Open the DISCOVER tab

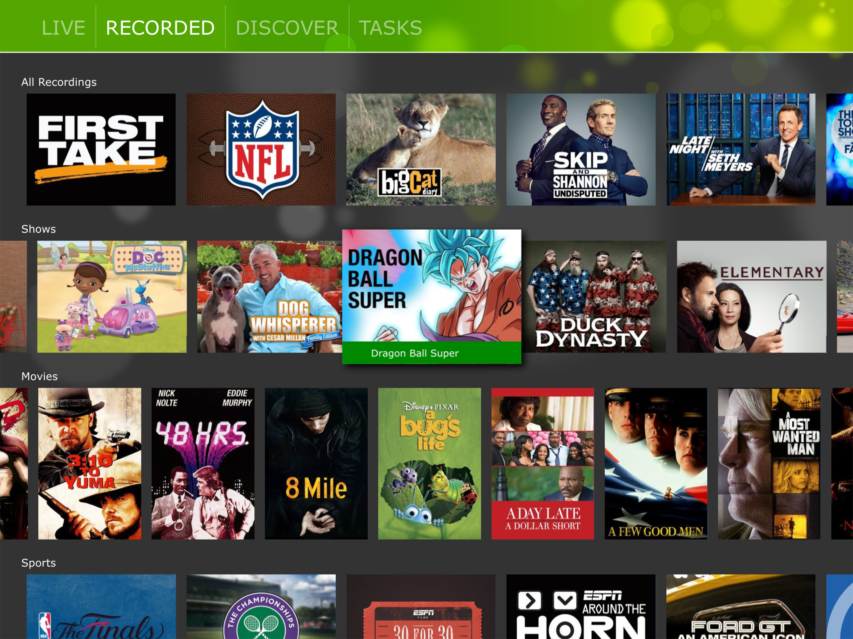pos(287,28)
